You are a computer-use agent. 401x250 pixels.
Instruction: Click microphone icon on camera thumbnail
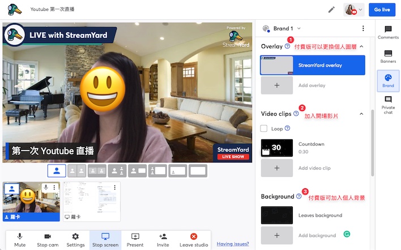click(46, 187)
